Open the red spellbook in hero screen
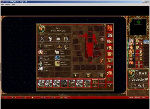 (x=102, y=61)
